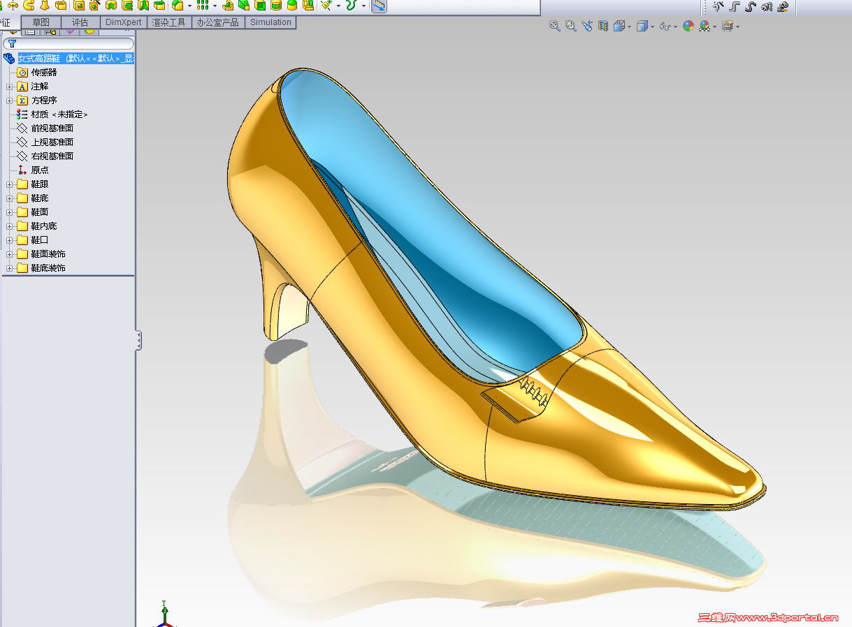Open the DimXpert tab
852x627 pixels.
click(x=124, y=22)
